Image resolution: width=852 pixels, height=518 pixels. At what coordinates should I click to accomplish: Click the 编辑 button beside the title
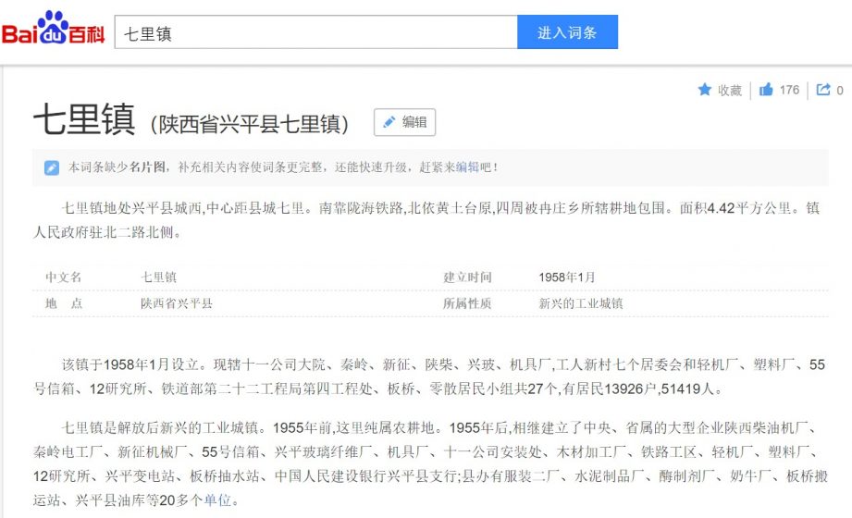pyautogui.click(x=405, y=122)
